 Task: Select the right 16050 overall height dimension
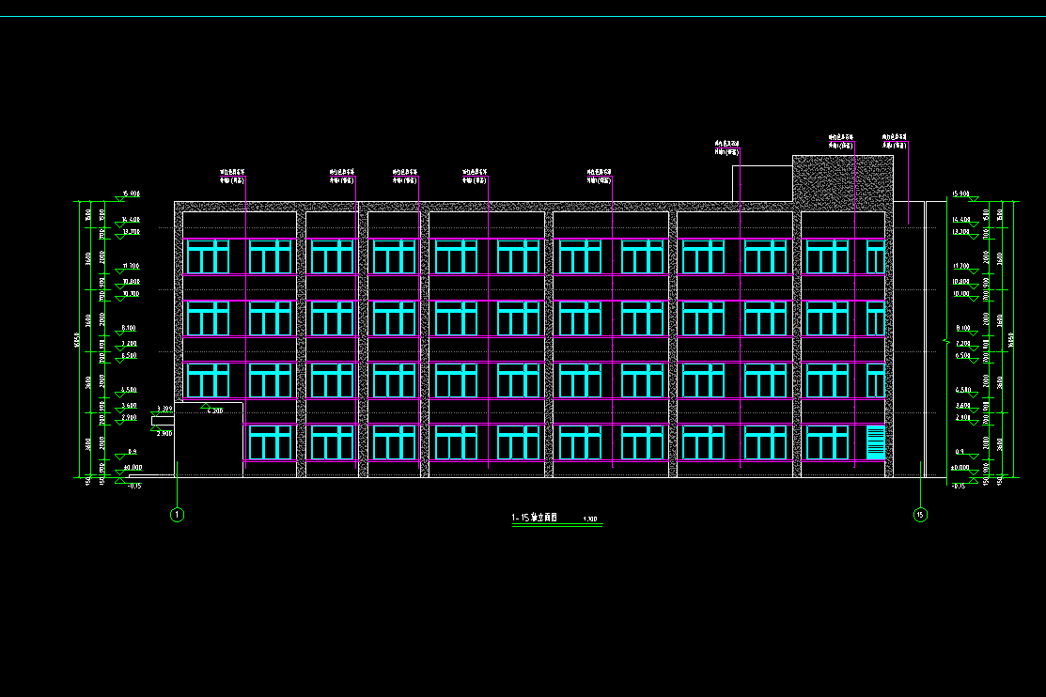(x=1011, y=339)
